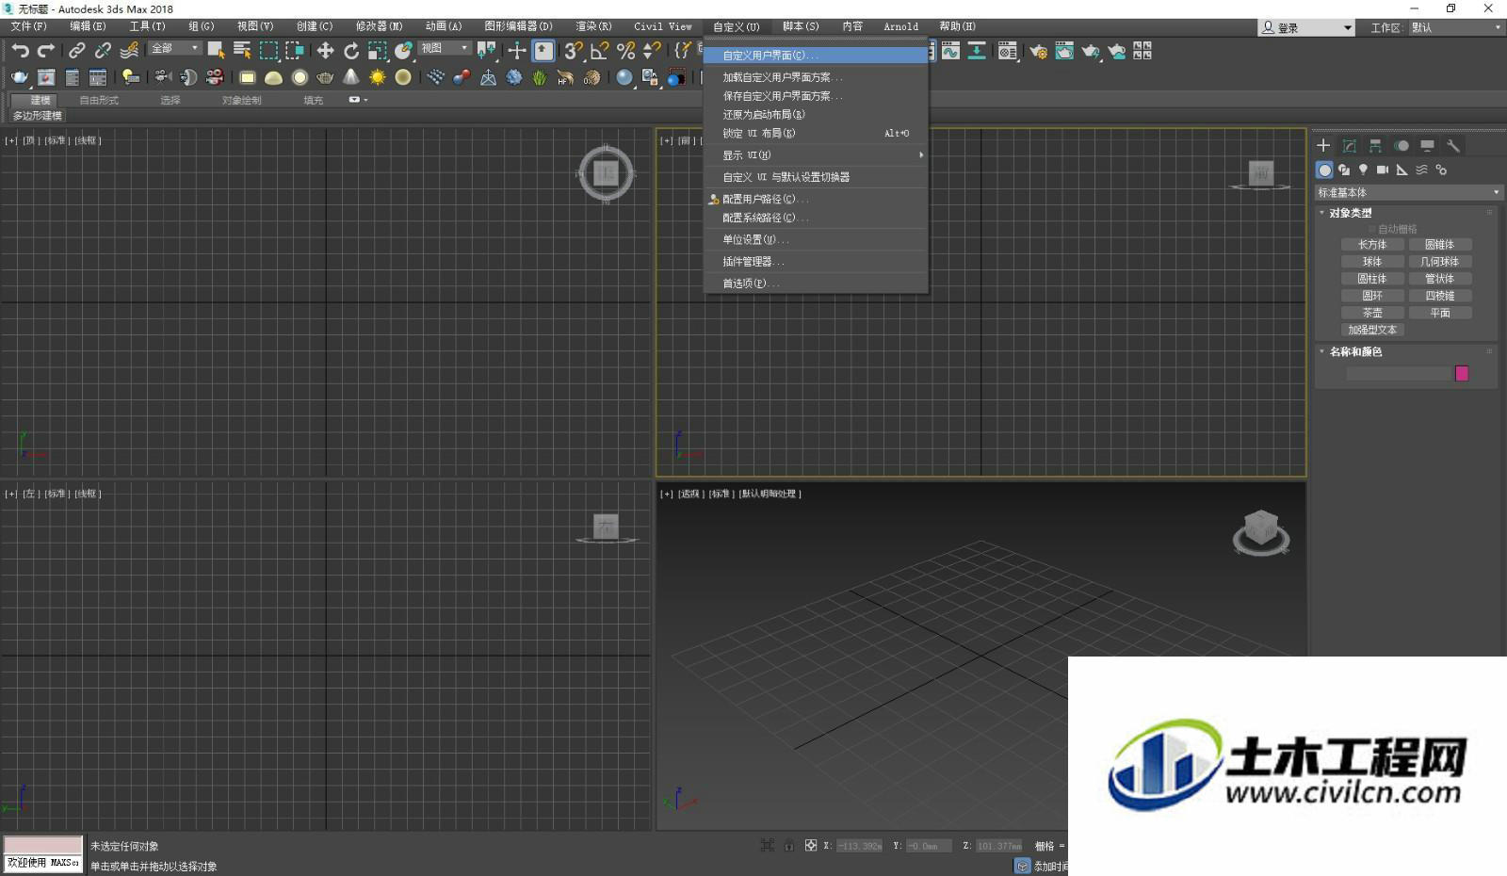Select the Systems category gears icon
Viewport: 1507px width, 876px height.
1441,170
